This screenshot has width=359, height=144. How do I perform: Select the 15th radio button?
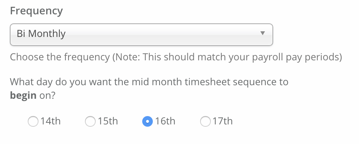[x=90, y=121]
